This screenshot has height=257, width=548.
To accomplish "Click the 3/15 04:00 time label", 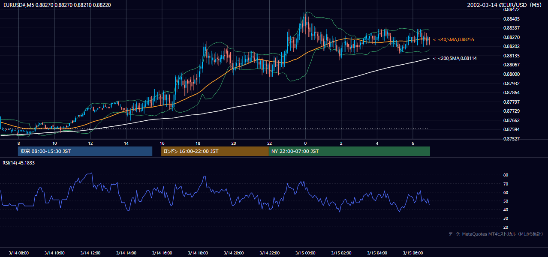I will pyautogui.click(x=377, y=253).
